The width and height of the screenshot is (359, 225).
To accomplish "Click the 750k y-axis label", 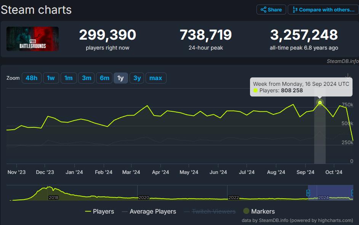I will (348, 105).
